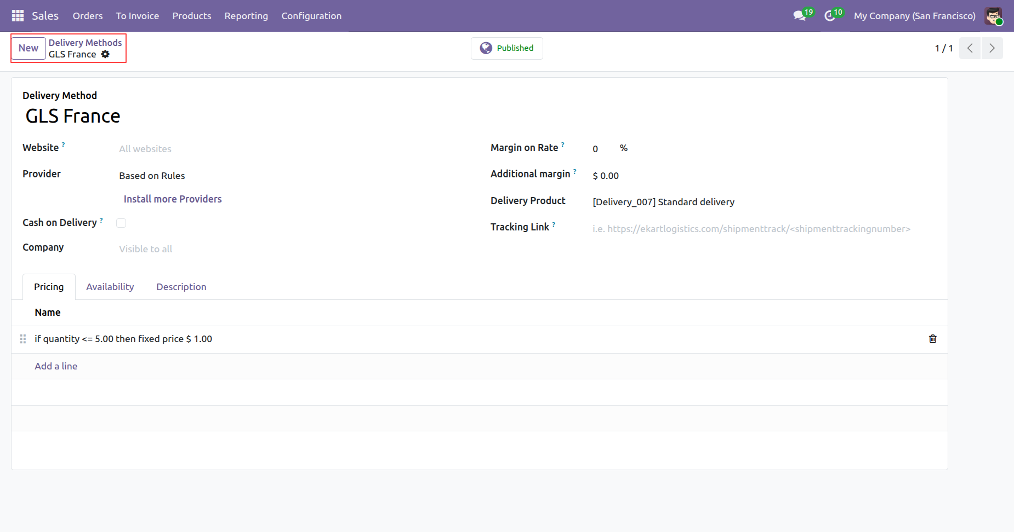Enable the Cash on Delivery checkbox

(121, 223)
